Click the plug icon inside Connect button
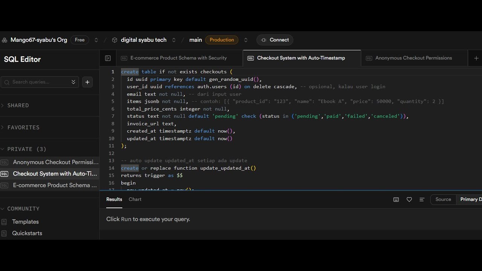The width and height of the screenshot is (482, 271). 264,40
